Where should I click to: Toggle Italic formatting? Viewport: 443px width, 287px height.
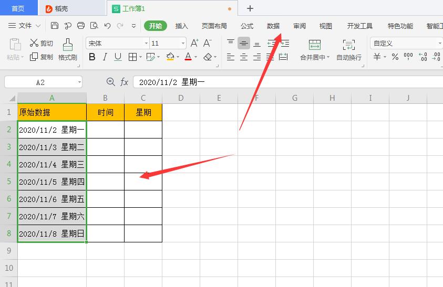[x=105, y=57]
